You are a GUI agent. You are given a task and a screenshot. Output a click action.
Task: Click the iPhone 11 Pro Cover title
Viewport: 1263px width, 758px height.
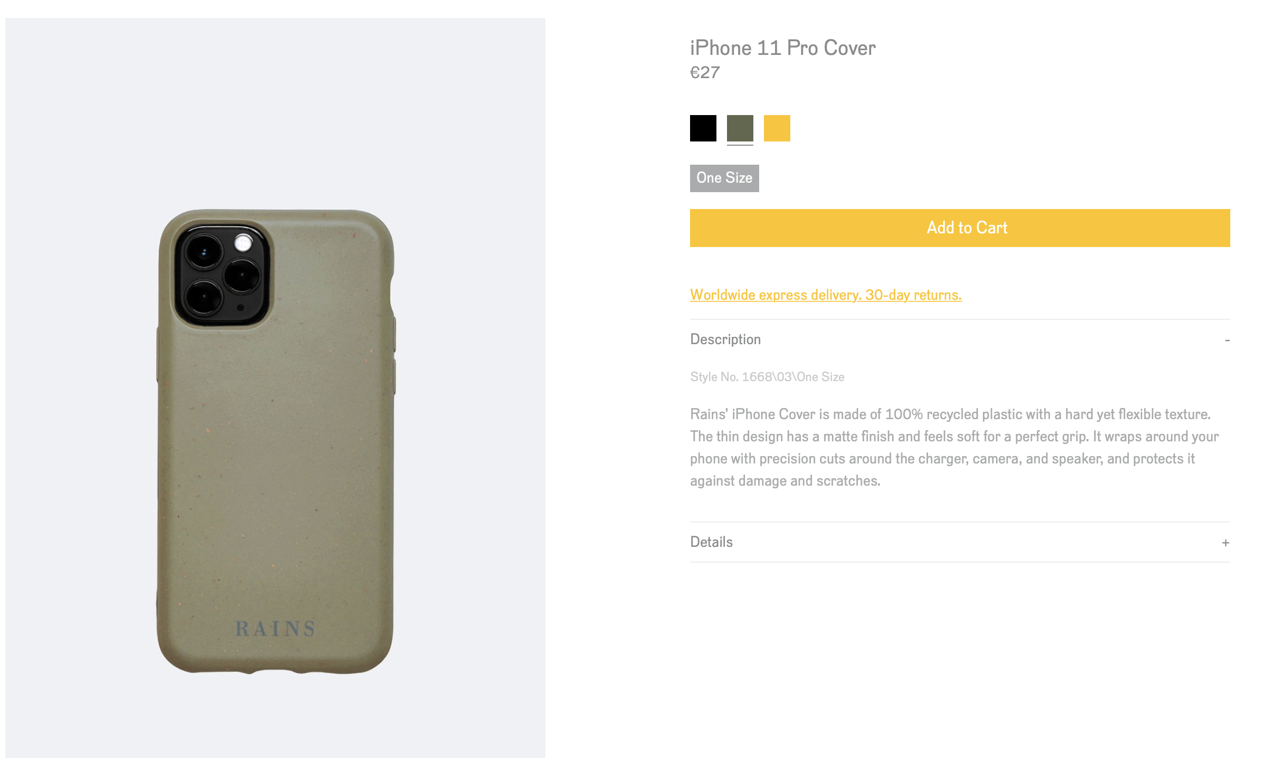782,48
